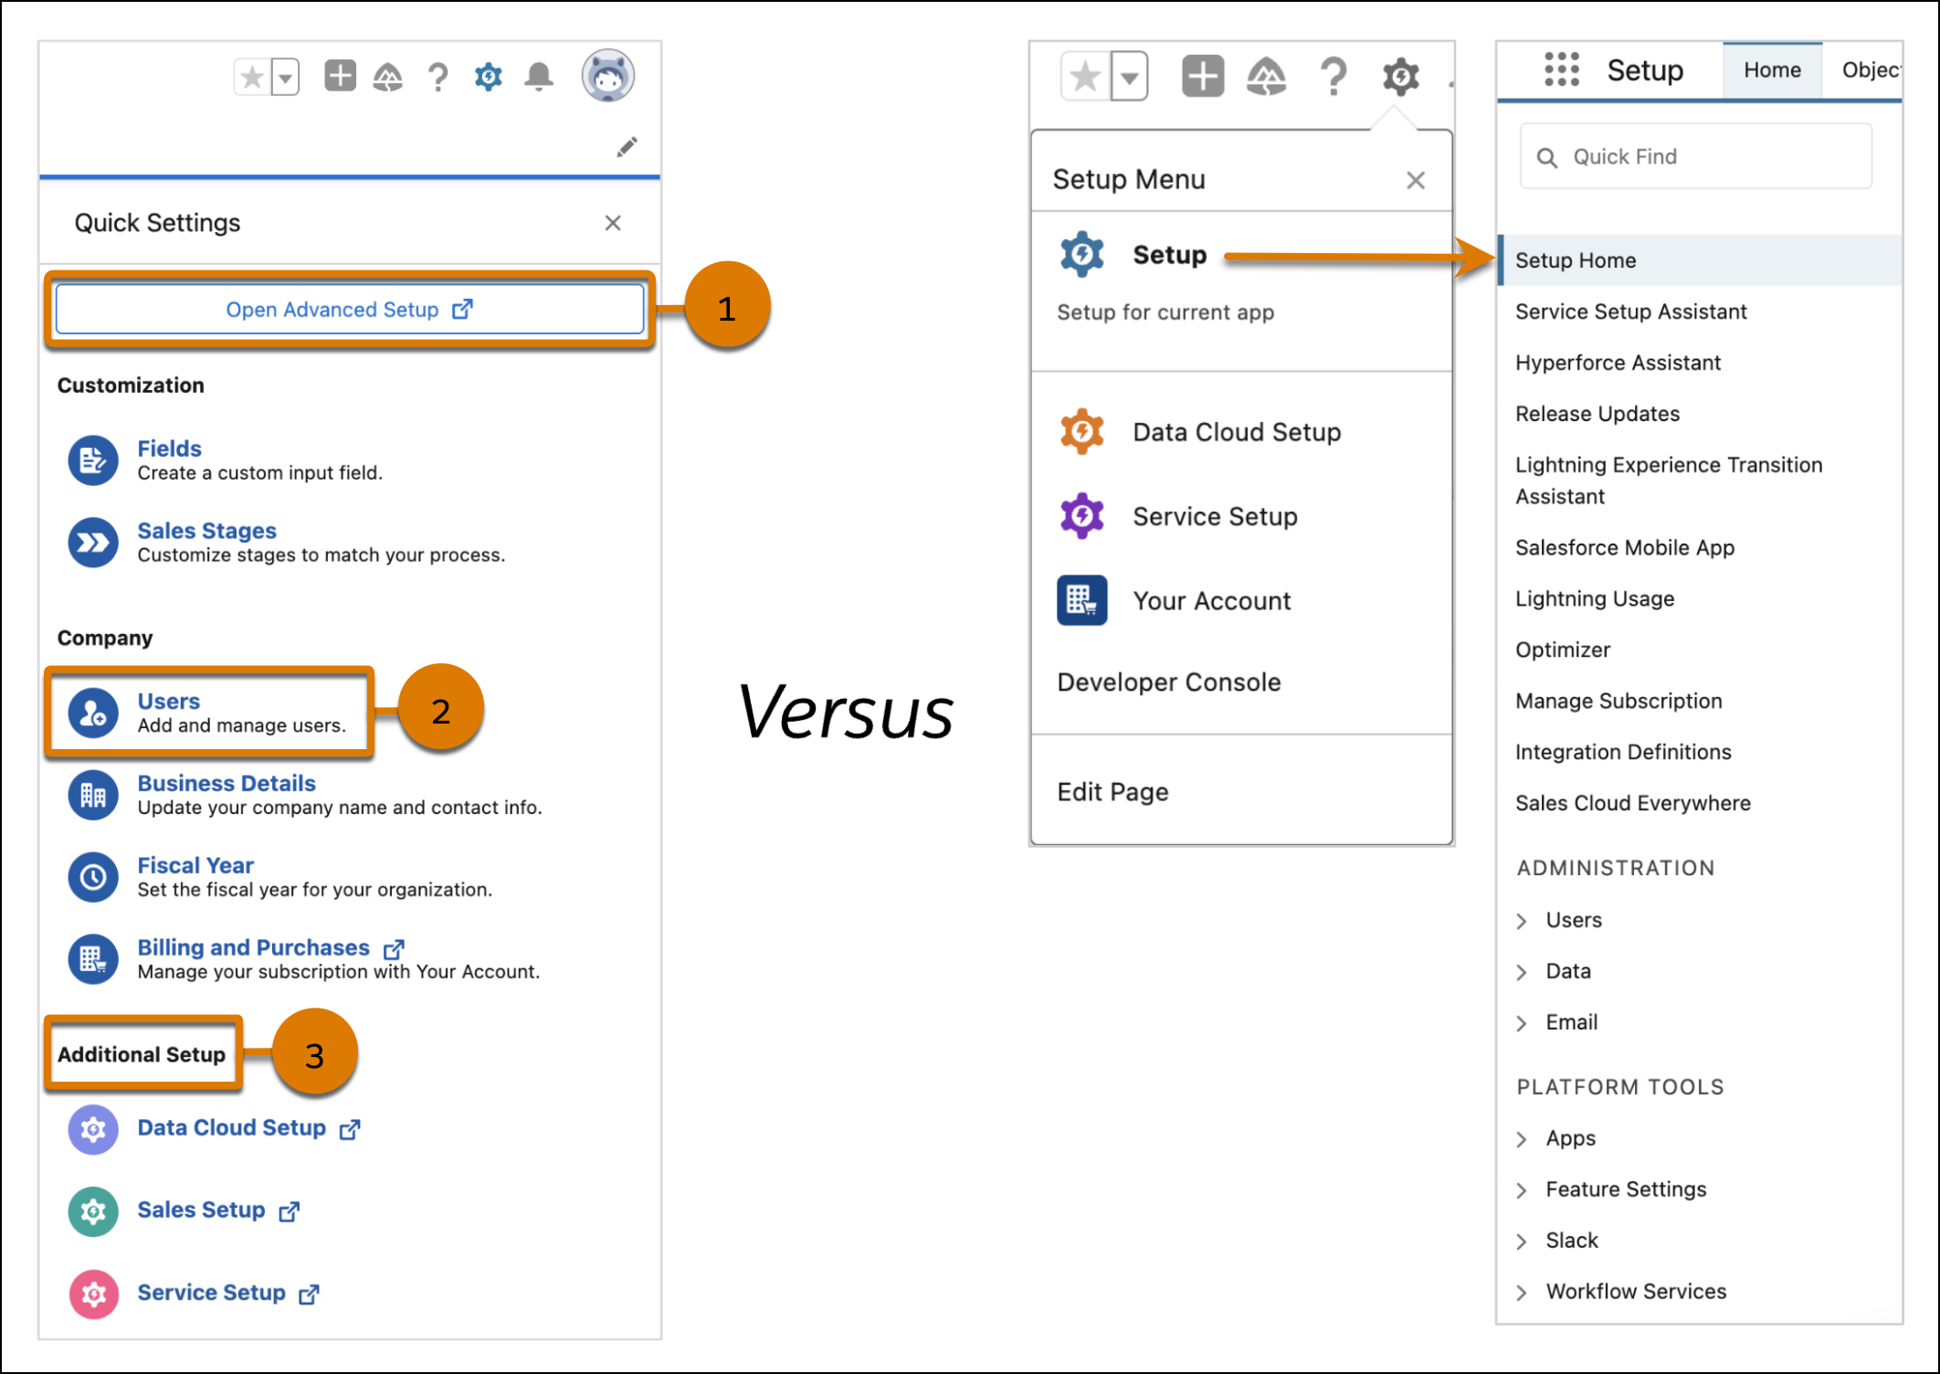This screenshot has height=1374, width=1940.
Task: Click the Business Details building icon
Action: (x=93, y=795)
